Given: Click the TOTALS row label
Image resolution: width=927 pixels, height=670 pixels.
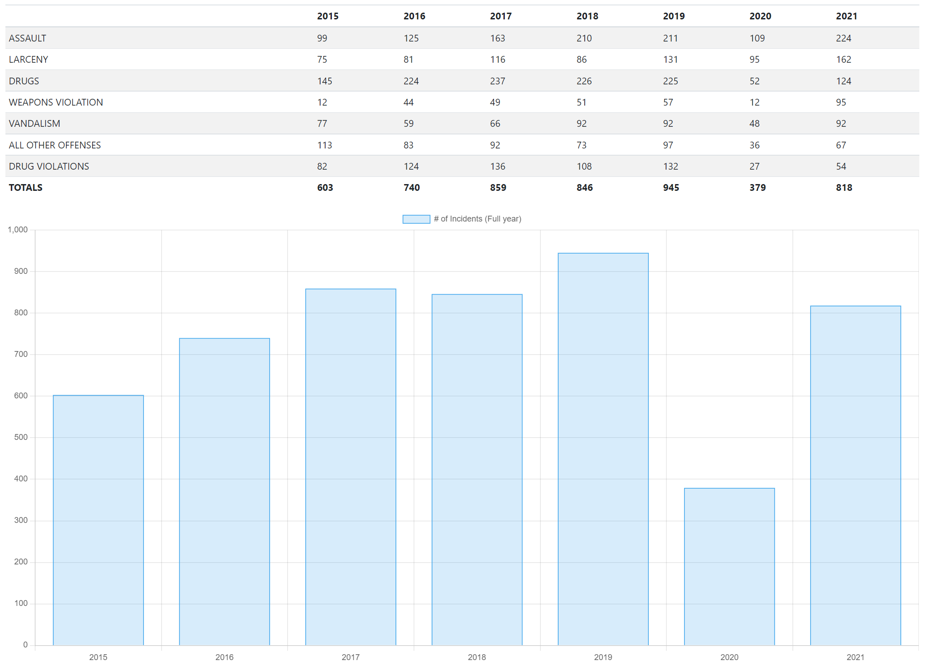Looking at the screenshot, I should pos(26,188).
